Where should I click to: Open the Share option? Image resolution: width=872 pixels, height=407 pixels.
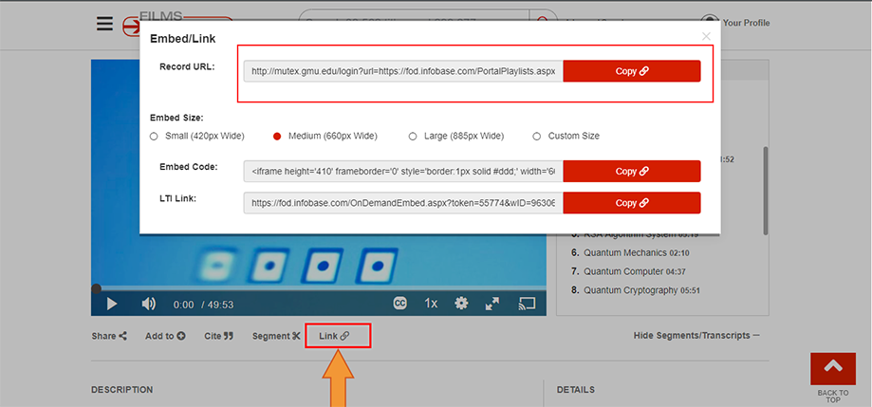coord(109,336)
